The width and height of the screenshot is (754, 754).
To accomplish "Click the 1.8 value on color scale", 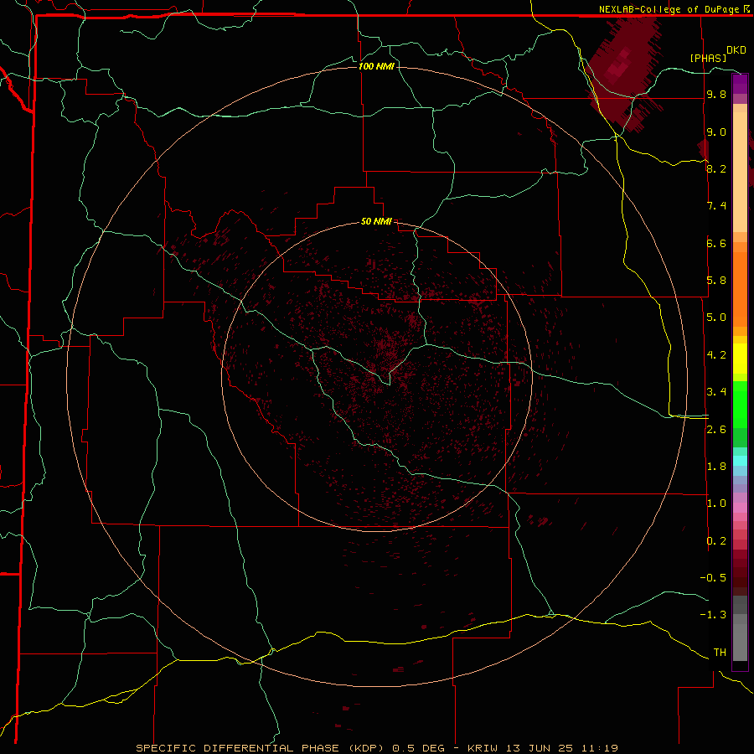I will tap(716, 467).
